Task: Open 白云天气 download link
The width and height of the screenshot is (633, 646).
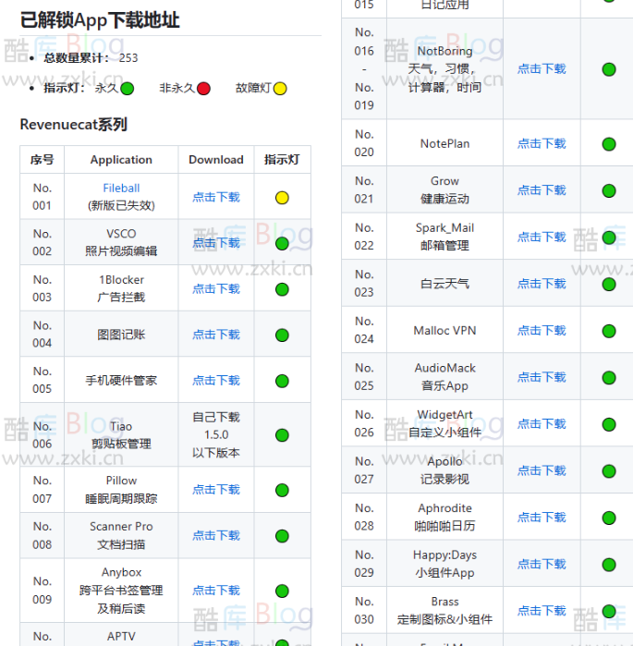Action: (542, 284)
